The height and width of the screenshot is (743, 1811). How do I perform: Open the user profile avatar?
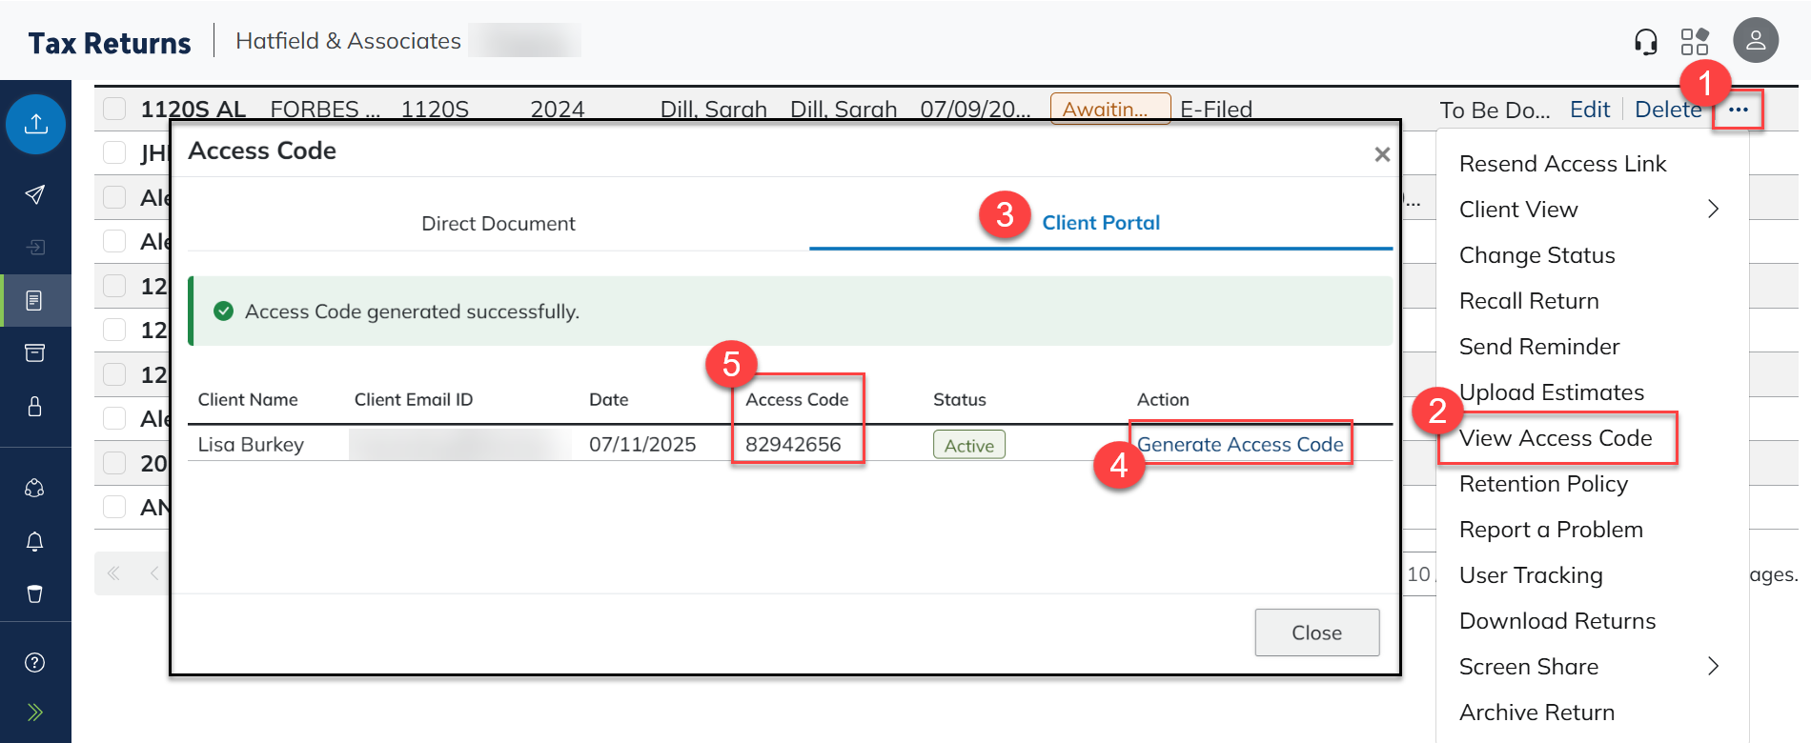[1755, 41]
